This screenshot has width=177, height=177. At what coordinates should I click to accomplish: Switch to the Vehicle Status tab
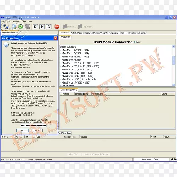[x=77, y=33]
